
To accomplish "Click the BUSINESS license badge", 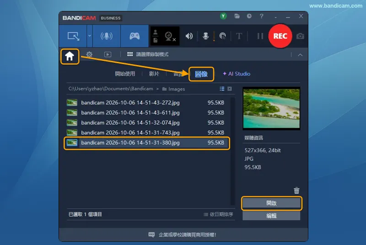I will pos(111,18).
